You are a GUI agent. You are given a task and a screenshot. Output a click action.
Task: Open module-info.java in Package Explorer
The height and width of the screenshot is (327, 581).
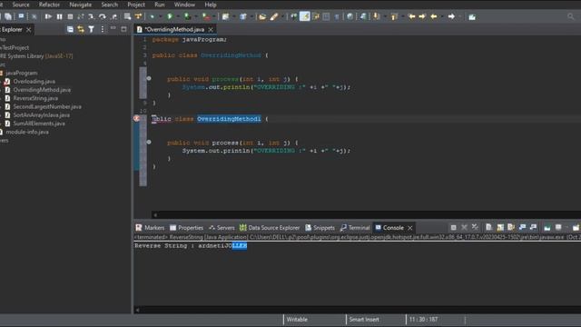(27, 132)
